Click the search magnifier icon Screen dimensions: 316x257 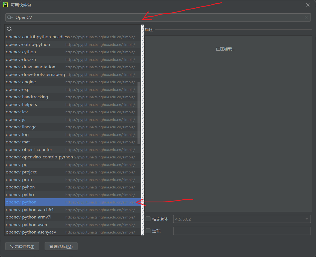coord(10,17)
